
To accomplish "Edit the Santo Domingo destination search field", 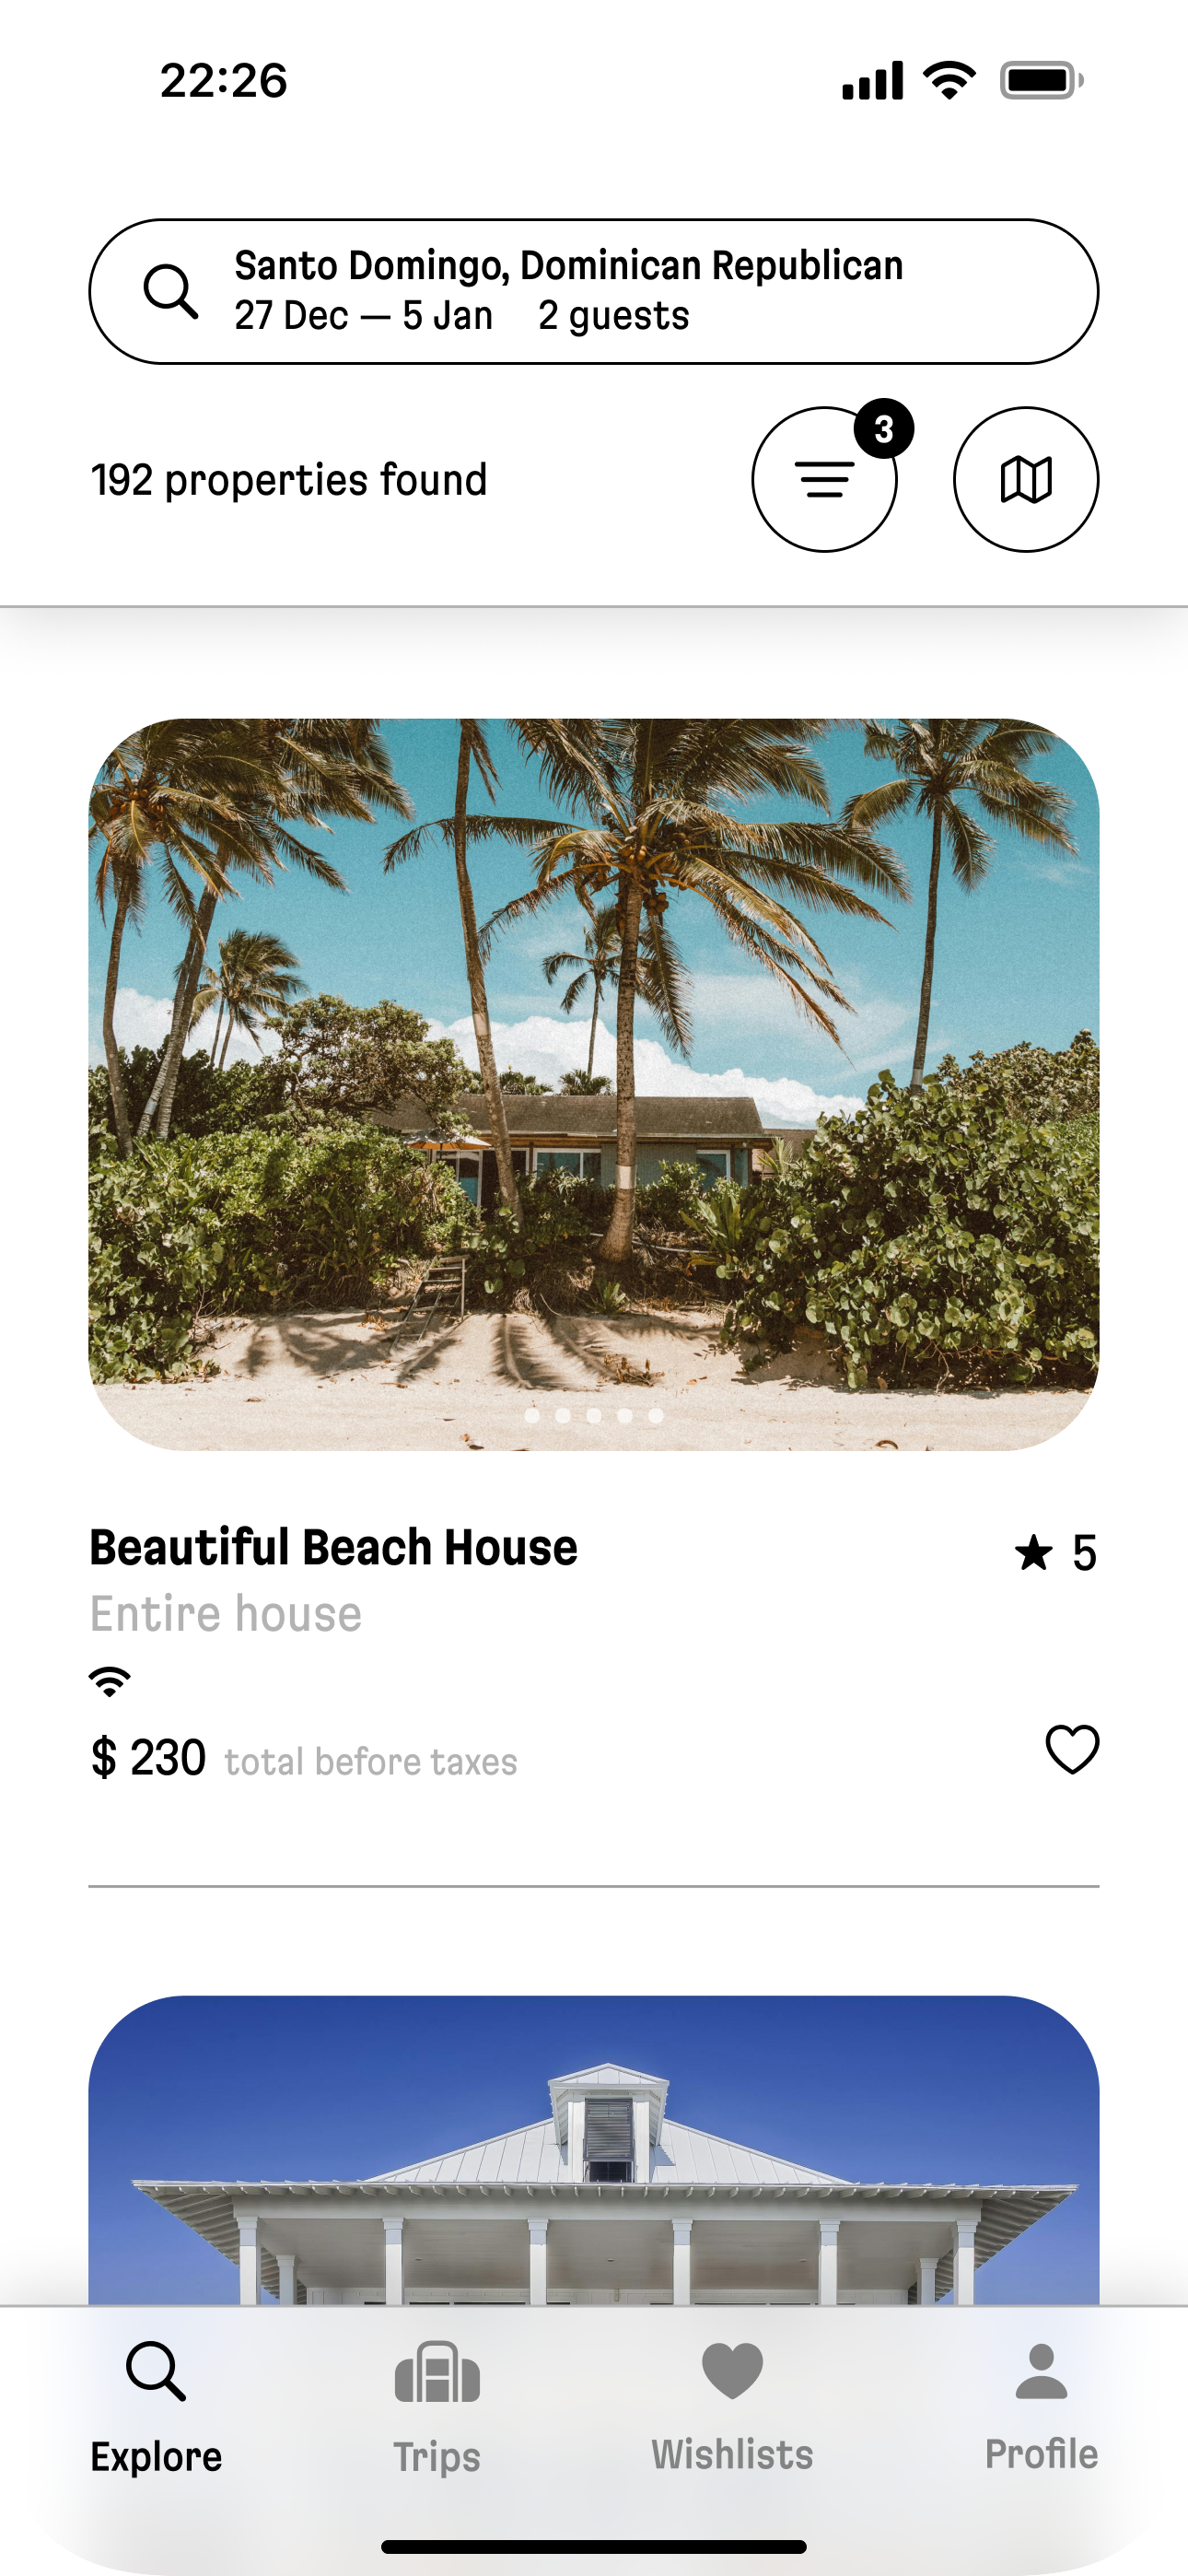I will (x=568, y=266).
